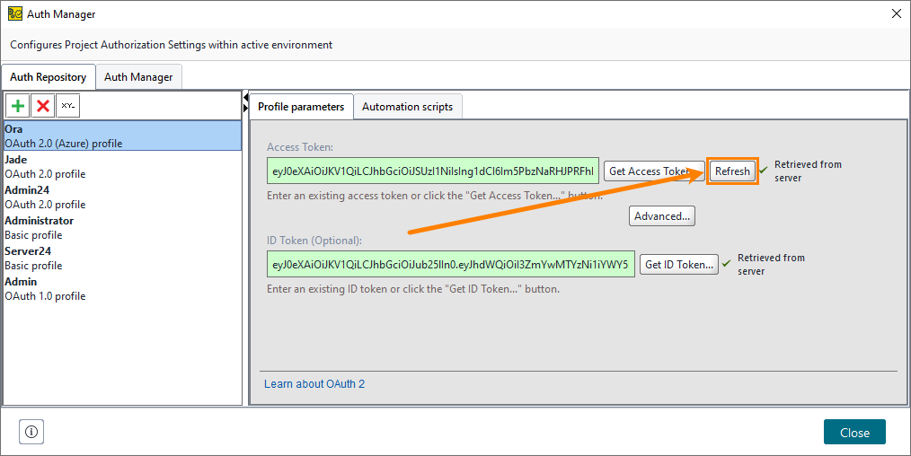Select the Administrator Basic profile
The width and height of the screenshot is (911, 456).
point(122,227)
